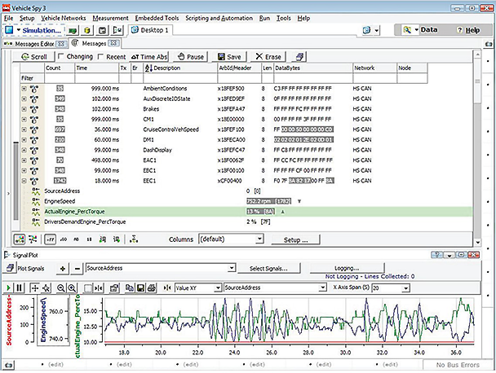Expand the AmbientConditions message row

(24, 89)
